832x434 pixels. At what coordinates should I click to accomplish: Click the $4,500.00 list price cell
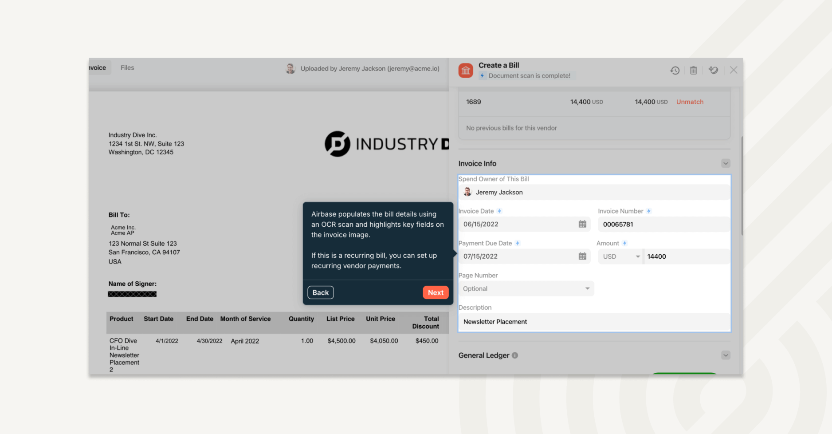pyautogui.click(x=341, y=341)
